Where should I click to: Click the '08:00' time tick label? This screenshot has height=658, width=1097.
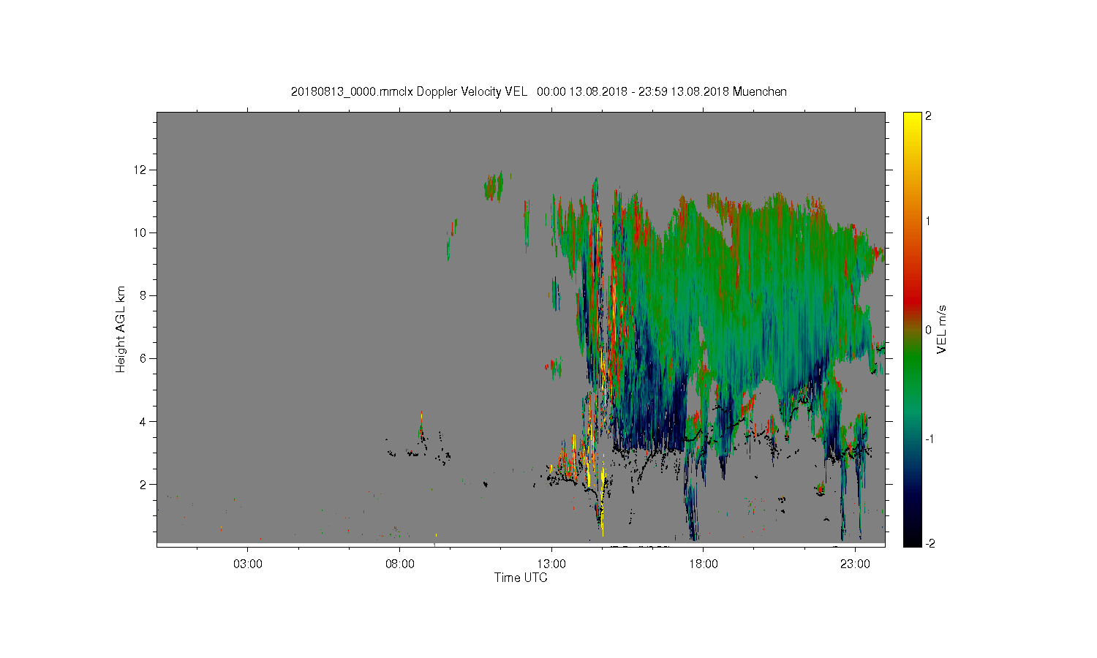click(400, 564)
